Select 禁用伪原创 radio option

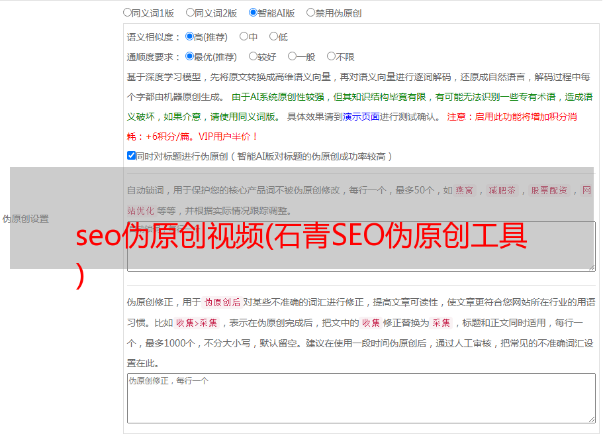310,13
